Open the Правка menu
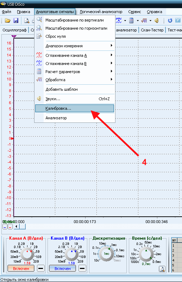 pyautogui.click(x=24, y=12)
